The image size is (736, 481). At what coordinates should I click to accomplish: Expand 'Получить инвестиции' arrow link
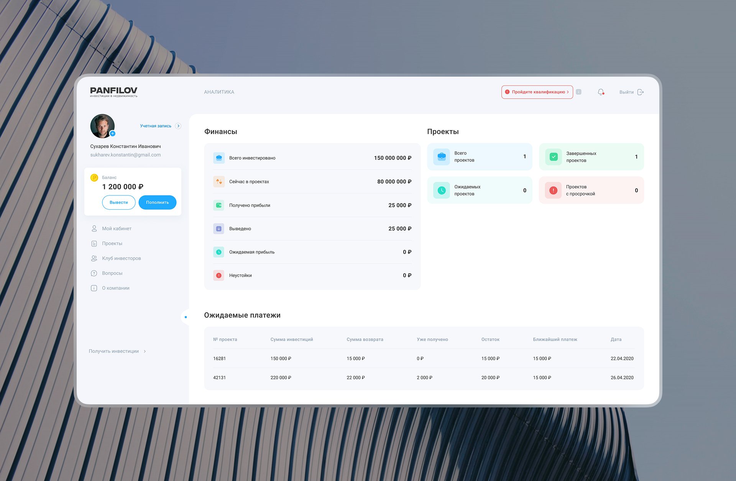145,351
